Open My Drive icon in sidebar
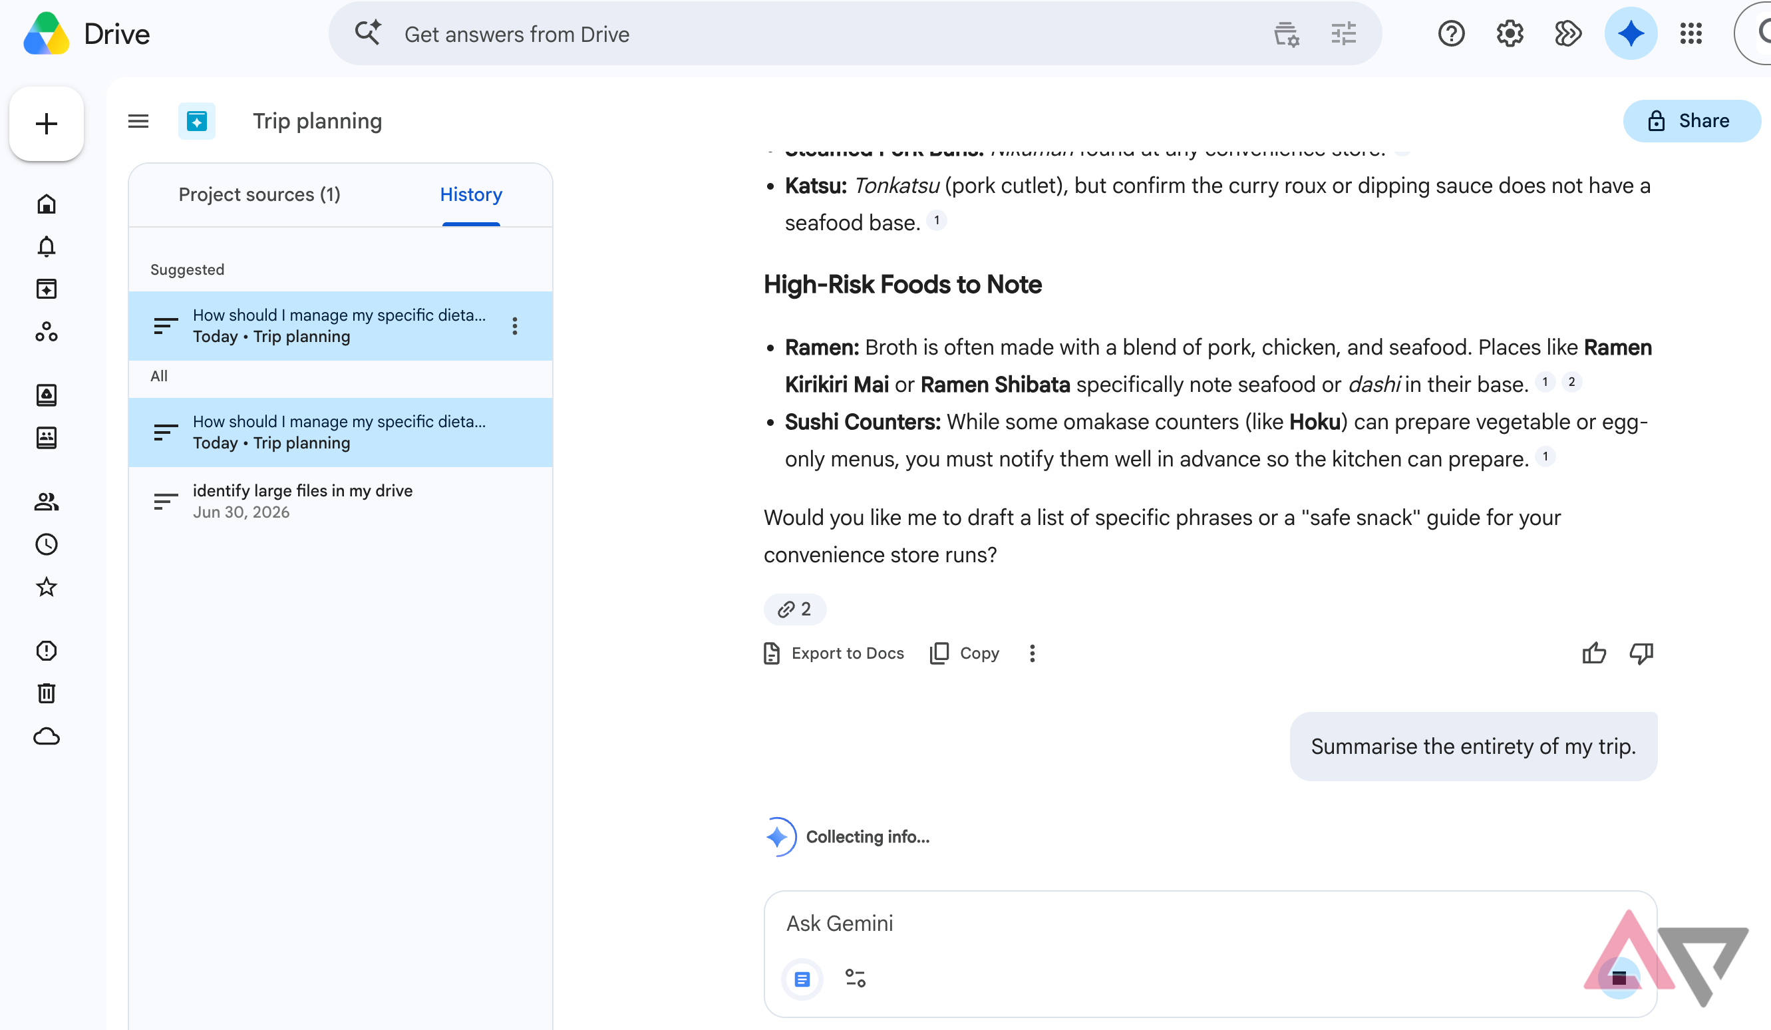Image resolution: width=1771 pixels, height=1030 pixels. [47, 395]
